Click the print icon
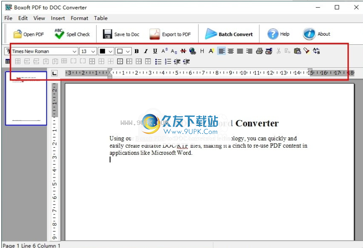This screenshot has width=363, height=248. click(x=259, y=51)
